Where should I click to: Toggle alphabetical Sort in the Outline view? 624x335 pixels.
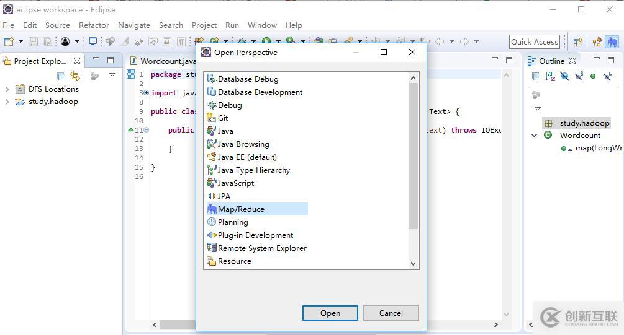click(550, 76)
